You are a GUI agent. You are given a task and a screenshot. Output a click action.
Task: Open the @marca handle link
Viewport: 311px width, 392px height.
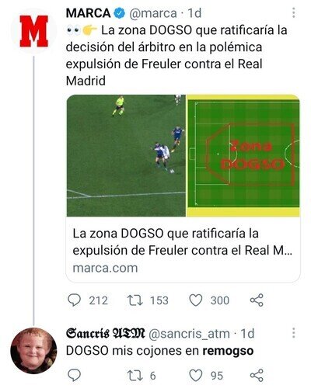coord(153,13)
